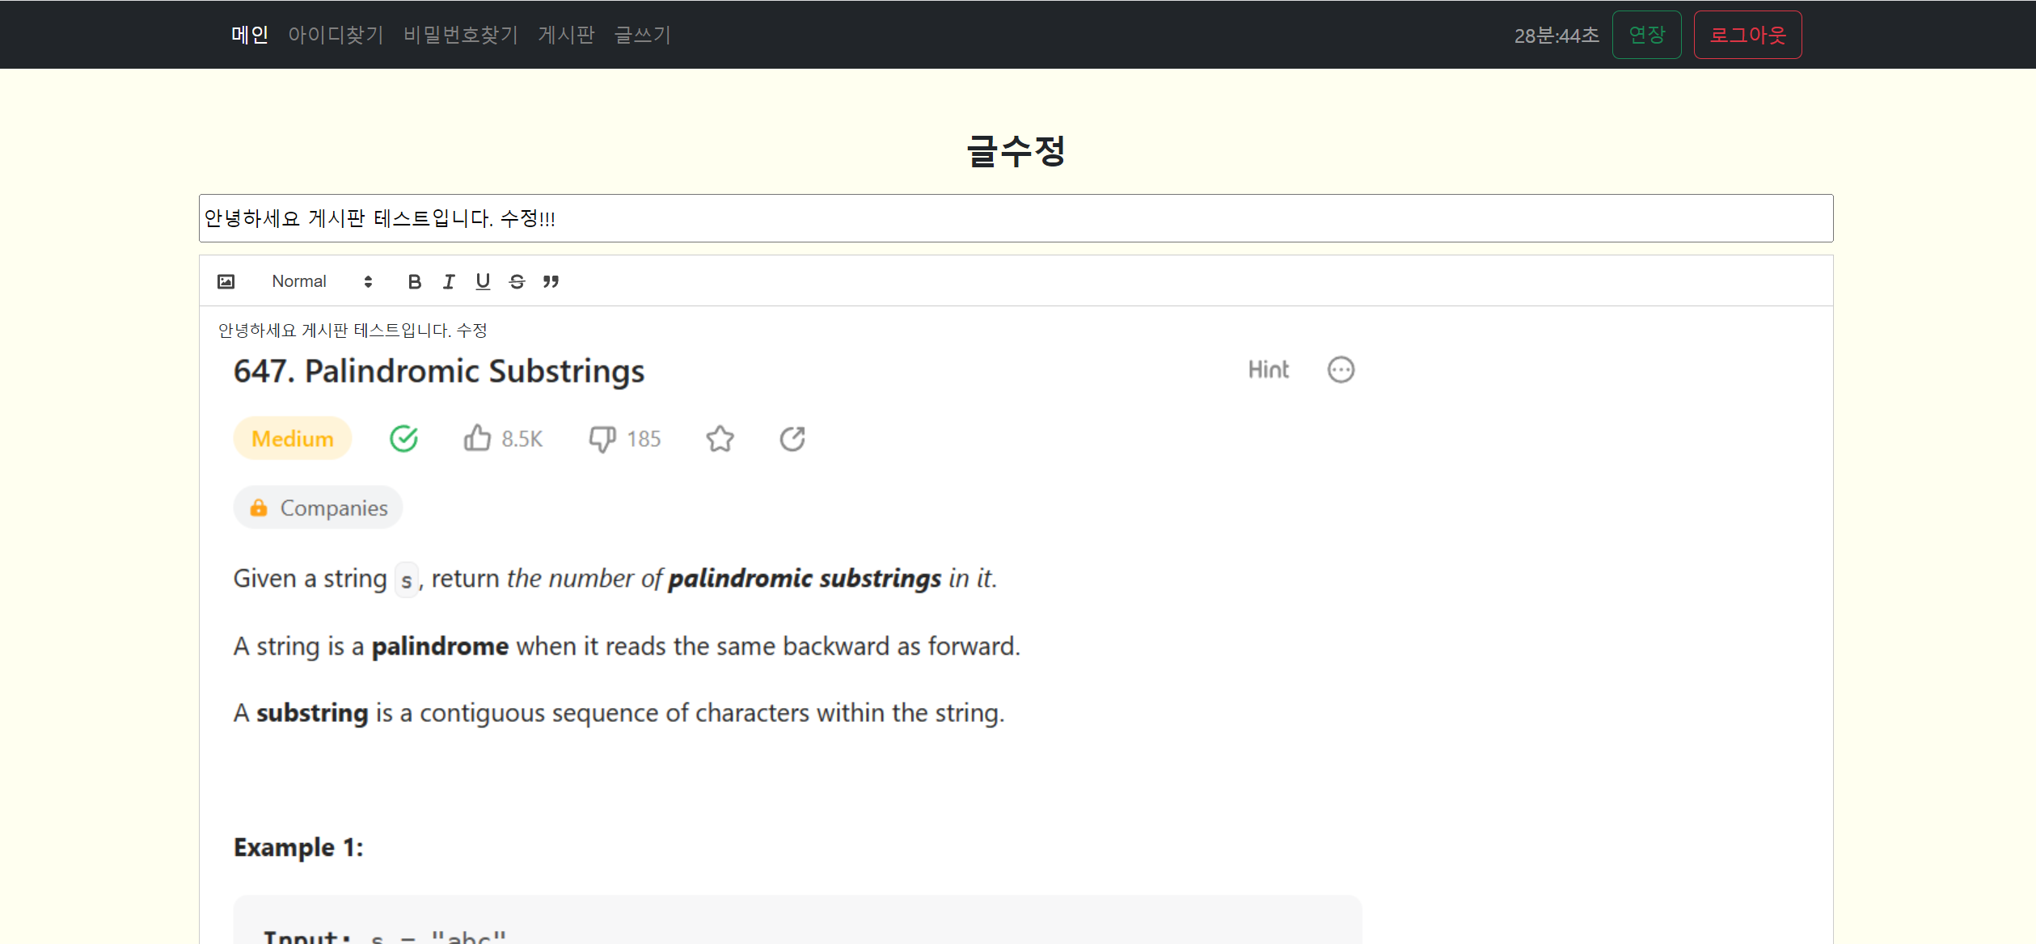Click the Medium difficulty badge
2036x944 pixels.
(293, 438)
